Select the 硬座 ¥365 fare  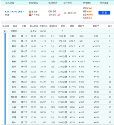point(87,8)
